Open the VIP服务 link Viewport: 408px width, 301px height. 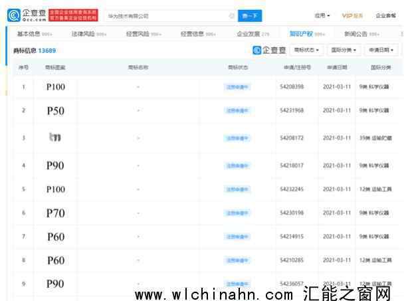point(352,15)
